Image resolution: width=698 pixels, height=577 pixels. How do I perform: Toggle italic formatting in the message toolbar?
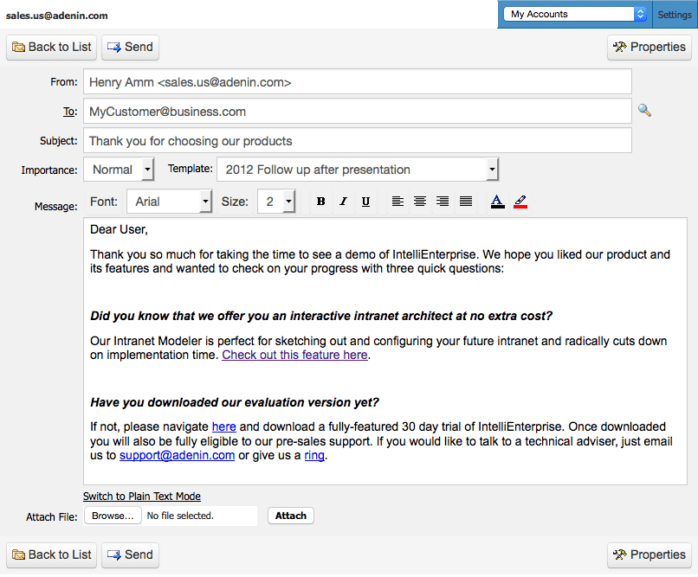pyautogui.click(x=343, y=202)
